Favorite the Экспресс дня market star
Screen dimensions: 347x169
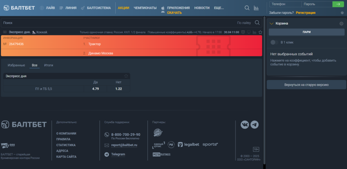(x=126, y=76)
